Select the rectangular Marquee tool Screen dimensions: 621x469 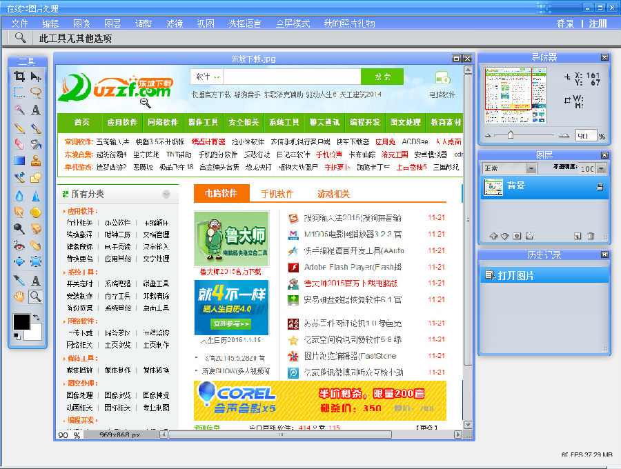tap(19, 92)
